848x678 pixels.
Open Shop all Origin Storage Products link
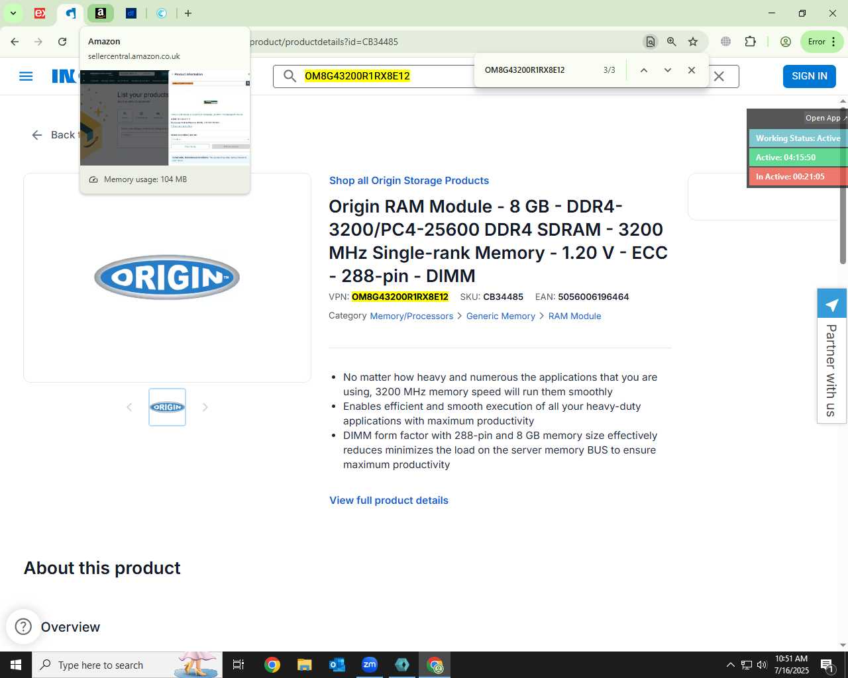click(409, 181)
